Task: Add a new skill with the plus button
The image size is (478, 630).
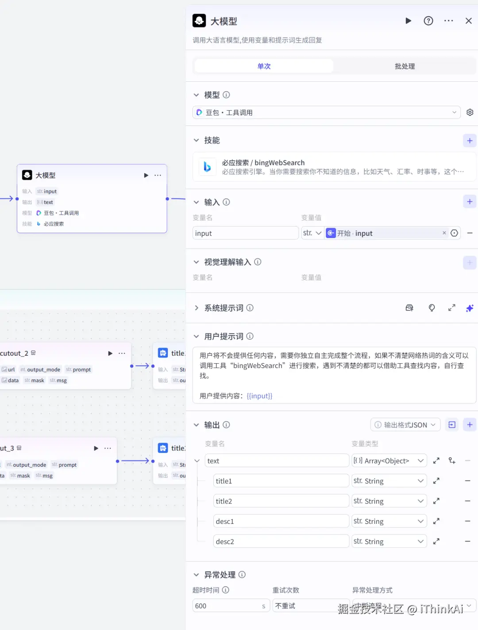Action: (470, 140)
